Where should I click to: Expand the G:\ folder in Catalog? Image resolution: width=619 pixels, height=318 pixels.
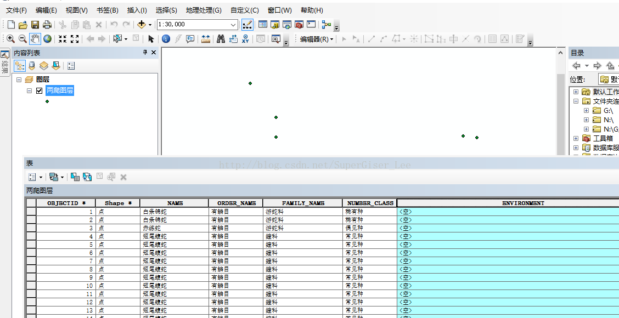click(x=586, y=110)
